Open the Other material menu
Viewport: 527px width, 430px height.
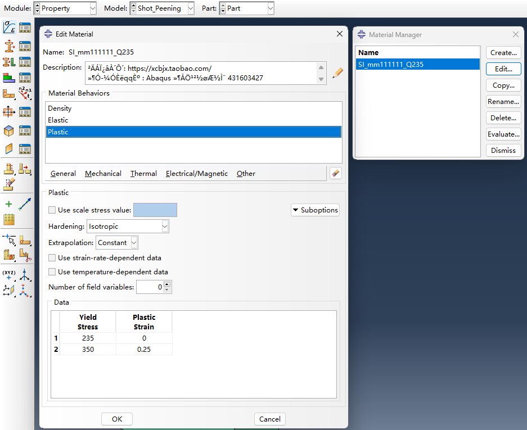click(246, 173)
